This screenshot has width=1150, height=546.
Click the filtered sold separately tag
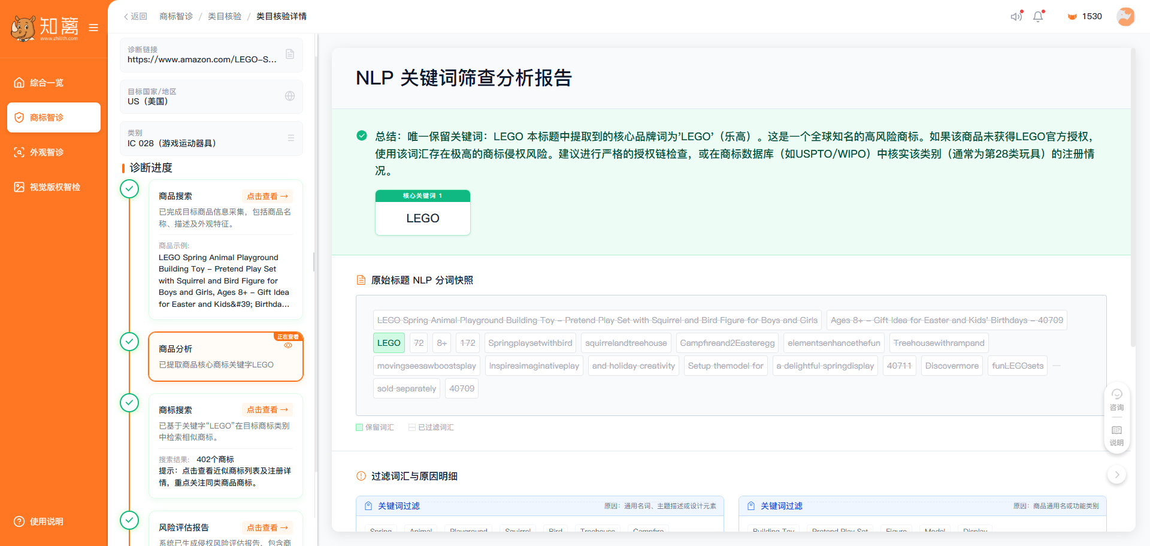tap(407, 388)
